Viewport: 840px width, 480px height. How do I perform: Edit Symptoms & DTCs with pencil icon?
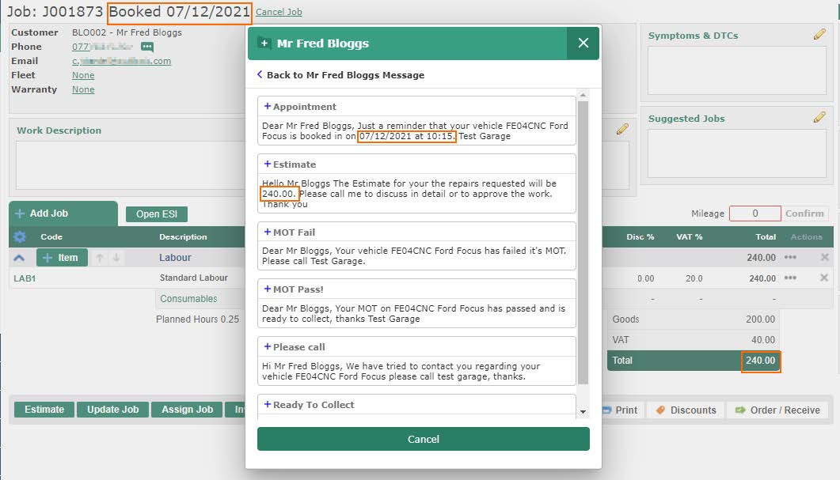(819, 35)
